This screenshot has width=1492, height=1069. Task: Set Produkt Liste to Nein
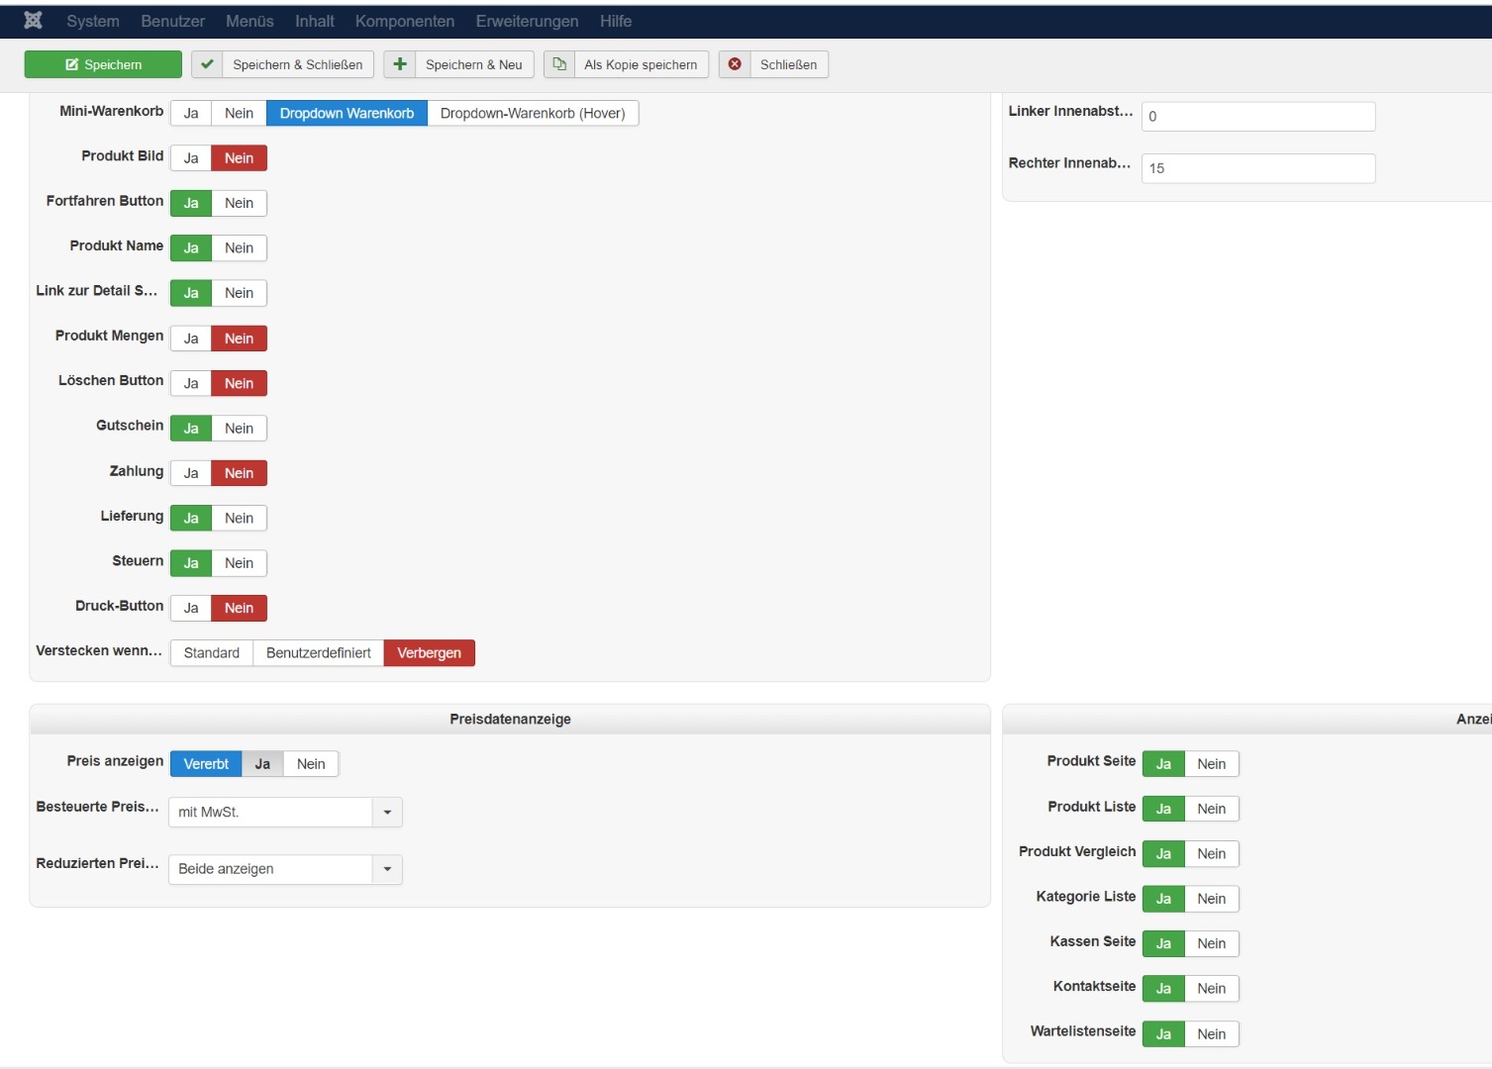[1212, 809]
